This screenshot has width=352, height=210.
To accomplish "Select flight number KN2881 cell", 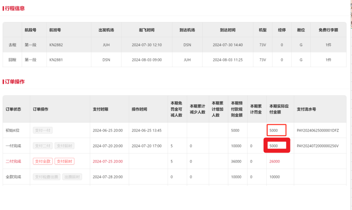I will pyautogui.click(x=56, y=60).
